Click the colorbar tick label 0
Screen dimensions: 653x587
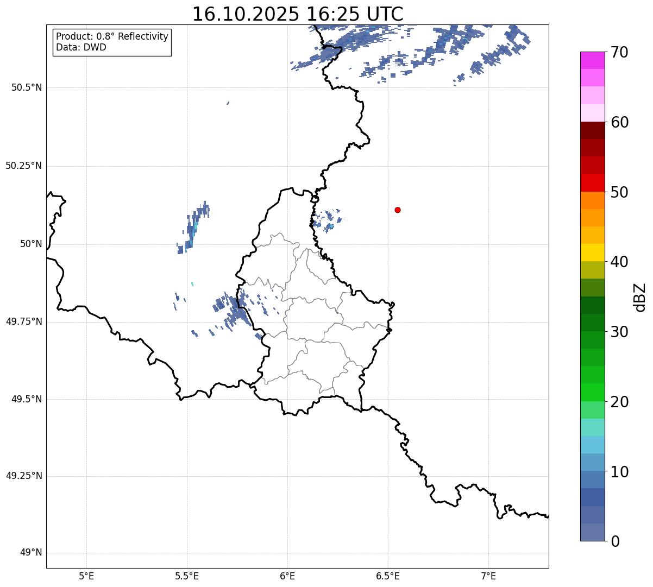click(x=614, y=541)
